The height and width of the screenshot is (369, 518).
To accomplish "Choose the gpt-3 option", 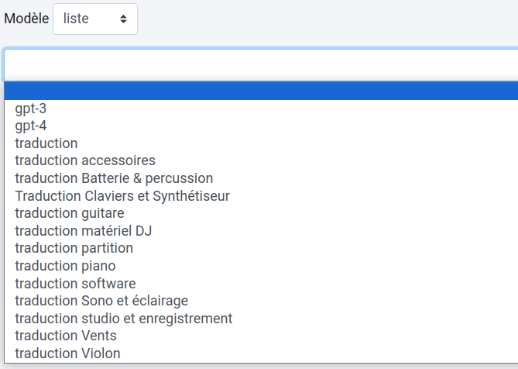I will [x=31, y=109].
